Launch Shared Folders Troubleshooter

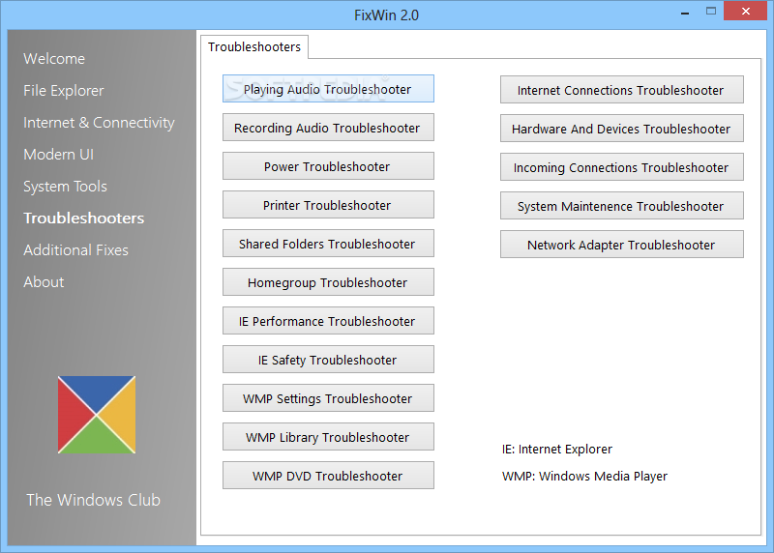tap(328, 244)
